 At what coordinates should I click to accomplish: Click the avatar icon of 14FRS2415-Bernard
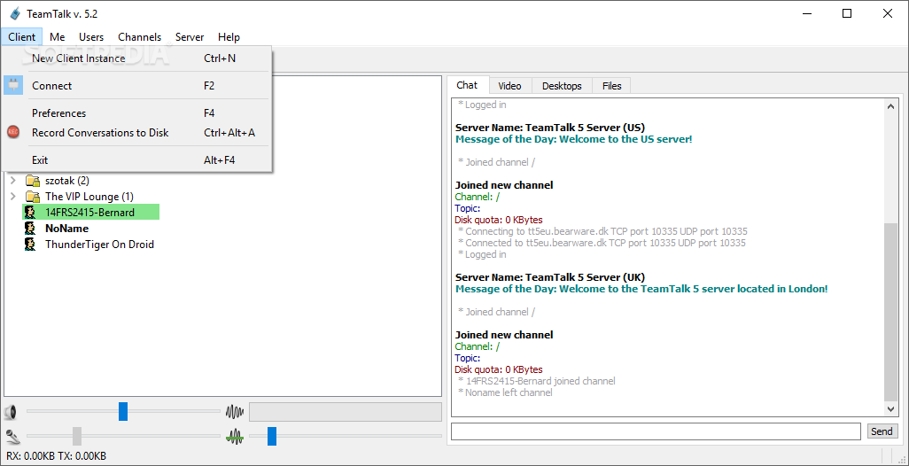click(30, 212)
